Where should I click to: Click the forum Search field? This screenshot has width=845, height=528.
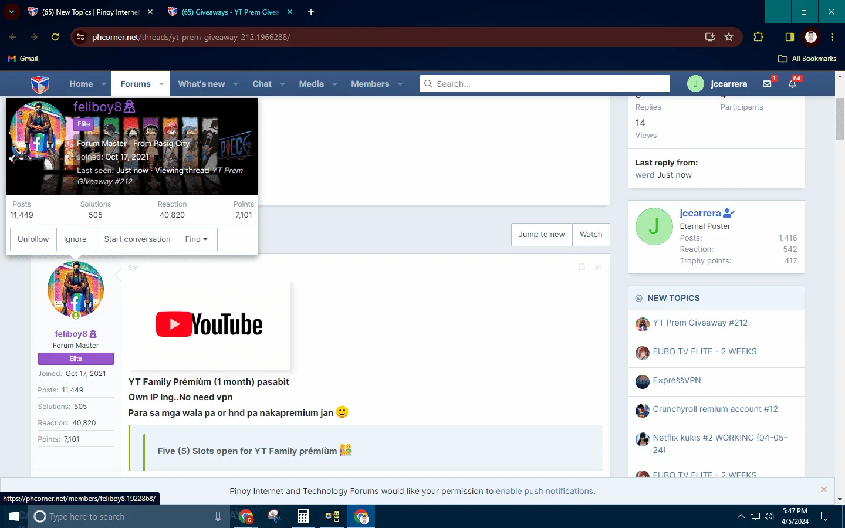(x=545, y=84)
